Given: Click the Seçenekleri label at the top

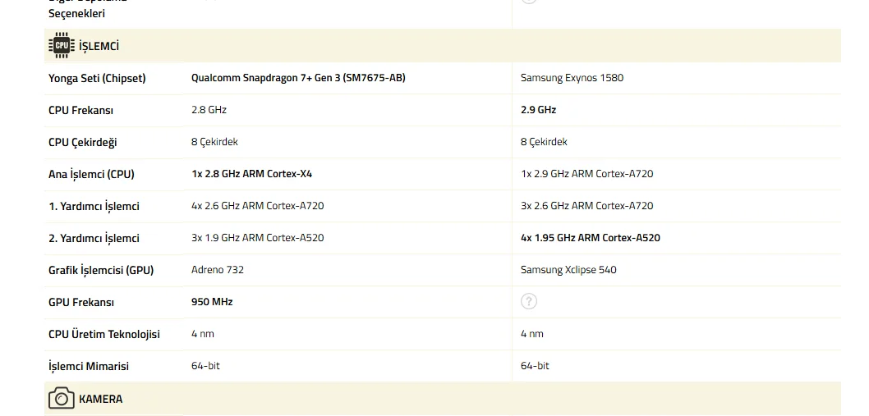Looking at the screenshot, I should coord(76,14).
